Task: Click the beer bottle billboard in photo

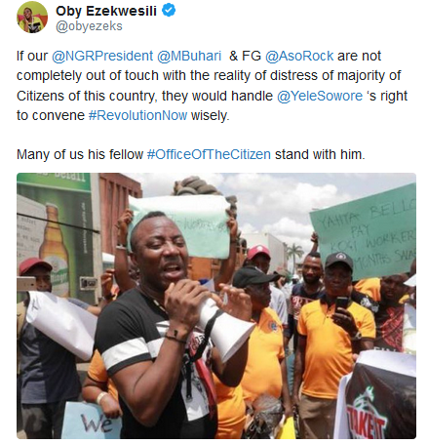Action: (55, 239)
